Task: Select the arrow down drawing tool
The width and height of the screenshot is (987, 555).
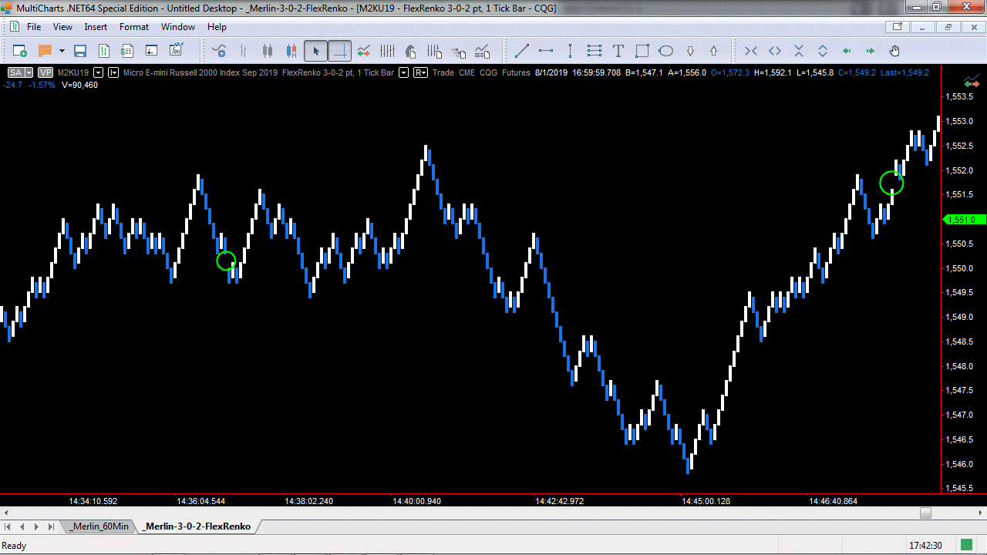Action: pyautogui.click(x=690, y=52)
